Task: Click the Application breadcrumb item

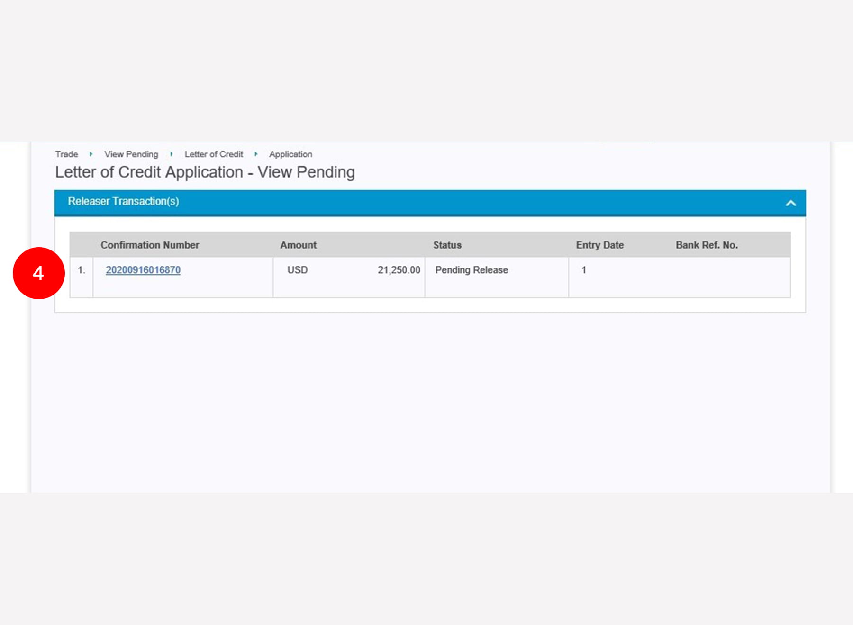Action: (x=290, y=154)
